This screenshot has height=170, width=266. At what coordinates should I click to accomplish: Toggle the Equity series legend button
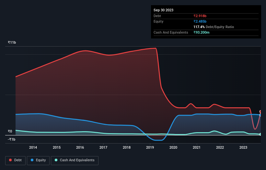click(x=38, y=160)
